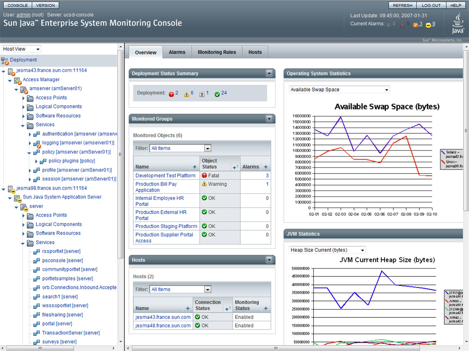Collapse the Monitored Groups panel
This screenshot has height=351, width=469.
pos(269,119)
